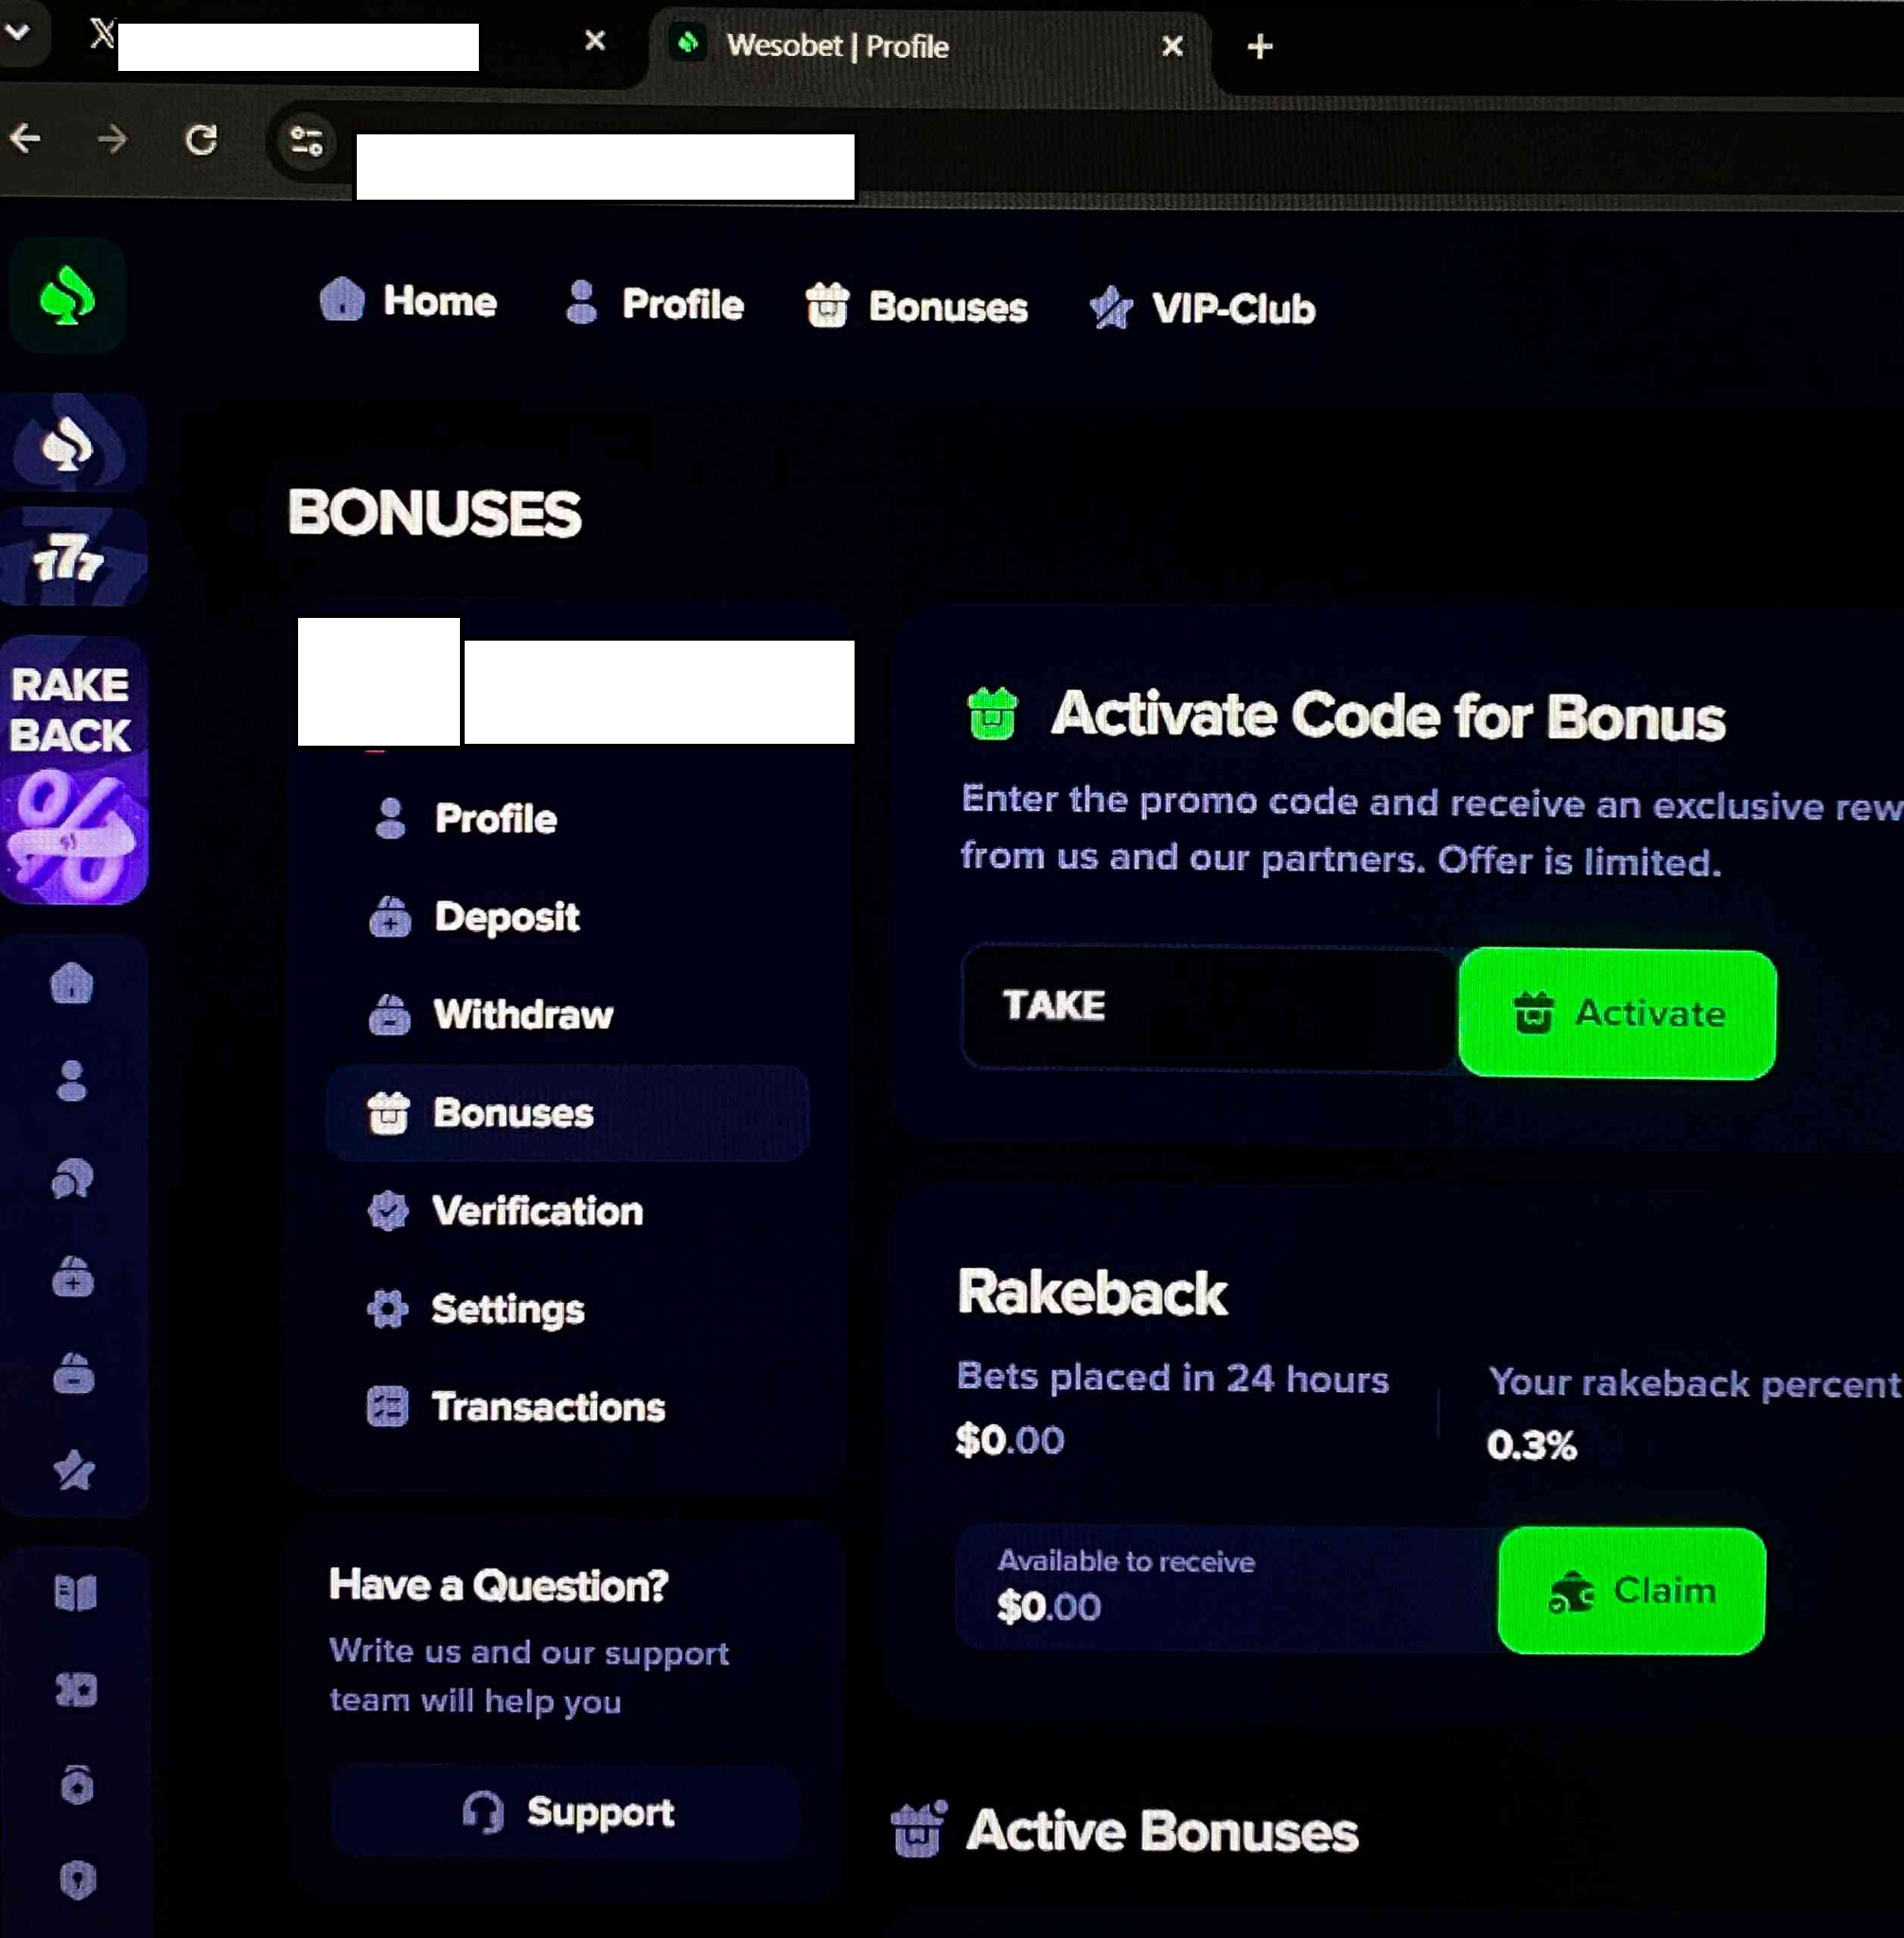Click the 'Have a Question?' heading

point(499,1585)
